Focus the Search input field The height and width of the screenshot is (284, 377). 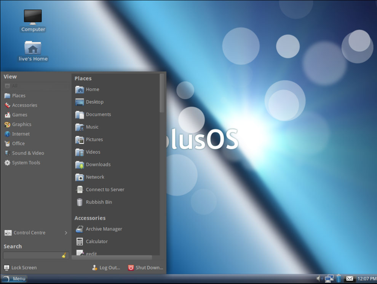[x=36, y=255]
